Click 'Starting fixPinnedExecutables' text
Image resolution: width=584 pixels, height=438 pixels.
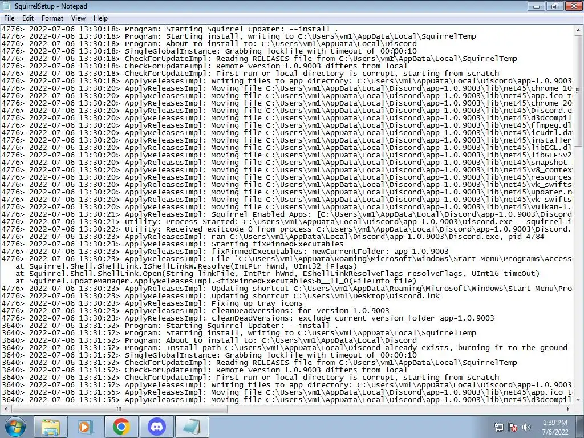pyautogui.click(x=278, y=244)
